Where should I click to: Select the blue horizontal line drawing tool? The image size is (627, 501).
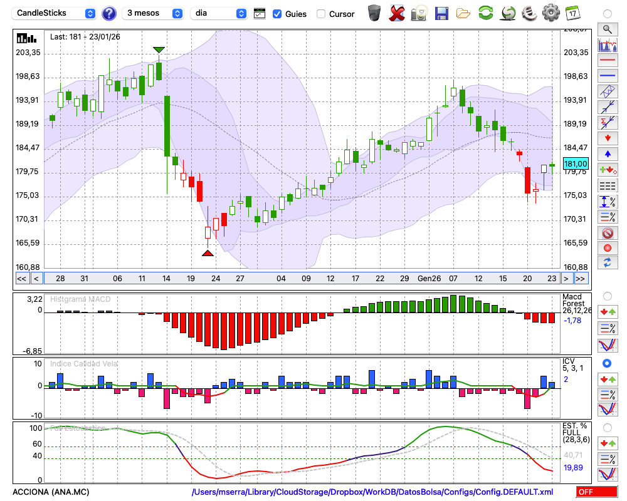pyautogui.click(x=606, y=76)
